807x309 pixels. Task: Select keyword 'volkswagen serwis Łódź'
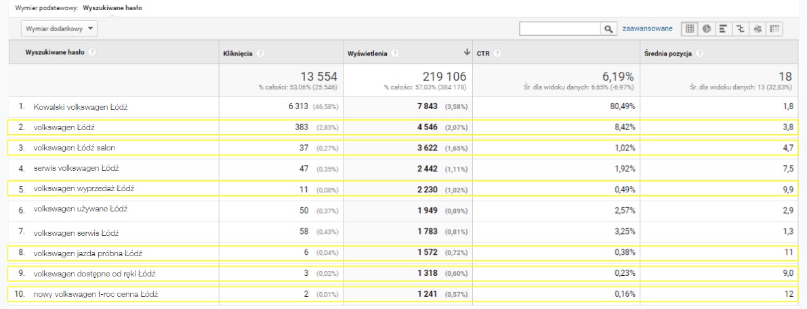[x=76, y=233]
